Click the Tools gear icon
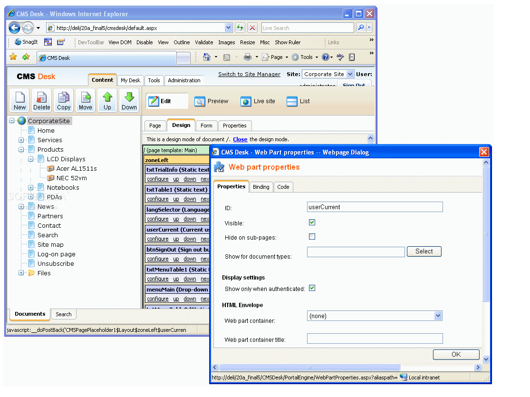This screenshot has height=397, width=530. tap(295, 57)
